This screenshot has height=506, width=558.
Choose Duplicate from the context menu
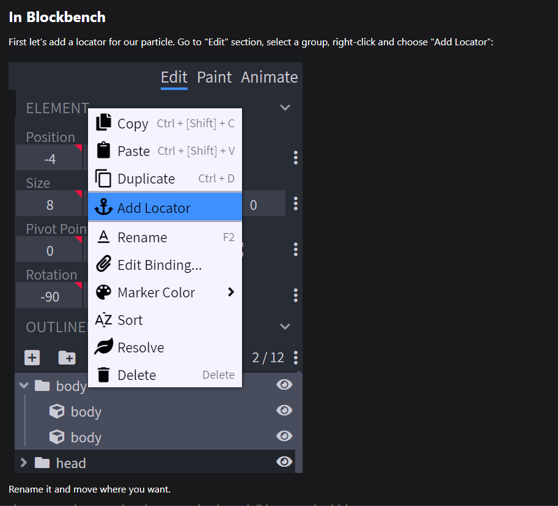pos(147,179)
